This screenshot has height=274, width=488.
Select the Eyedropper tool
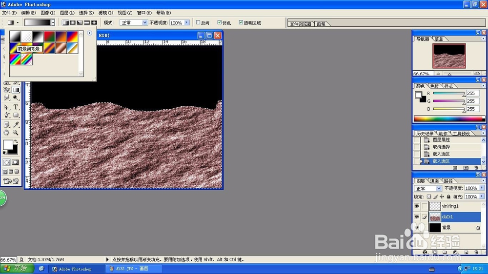pyautogui.click(x=16, y=124)
